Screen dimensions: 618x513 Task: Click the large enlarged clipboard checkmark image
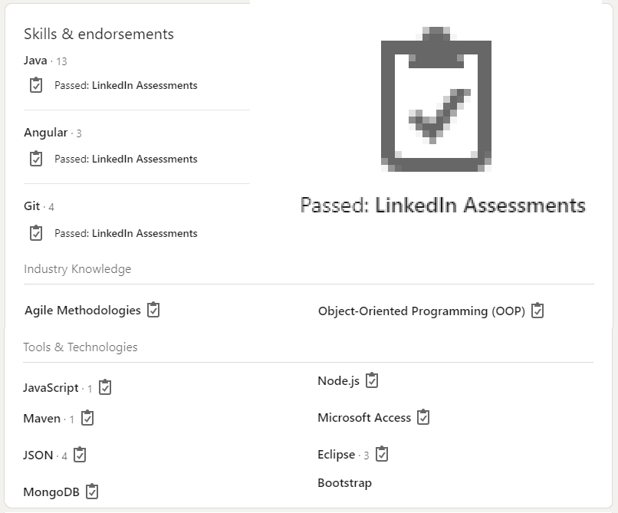point(436,99)
